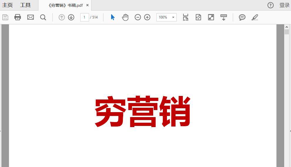Switch to the 主页 tab
Image resolution: width=291 pixels, height=167 pixels.
[x=7, y=5]
